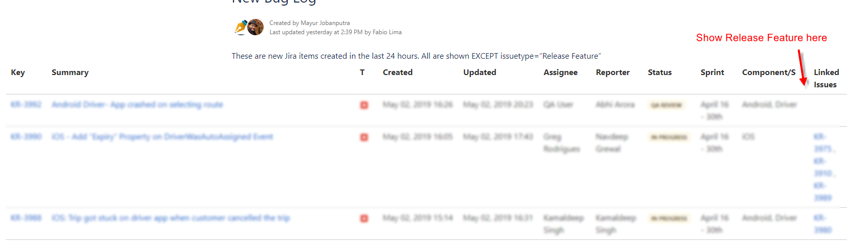Open linked issue KR-3989
The height and width of the screenshot is (242, 865).
point(823,192)
